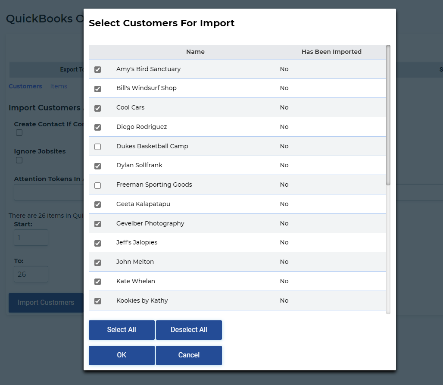Uncheck the Dylan Sollfrank checkbox
The image size is (443, 385).
click(x=98, y=166)
